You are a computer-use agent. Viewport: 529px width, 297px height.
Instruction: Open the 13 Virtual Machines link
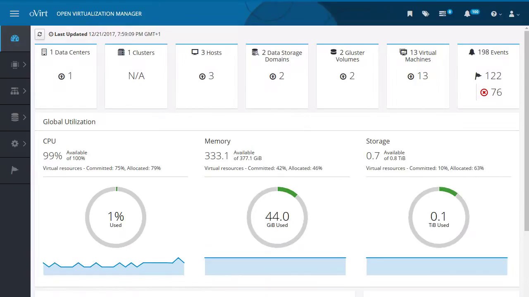tap(418, 56)
